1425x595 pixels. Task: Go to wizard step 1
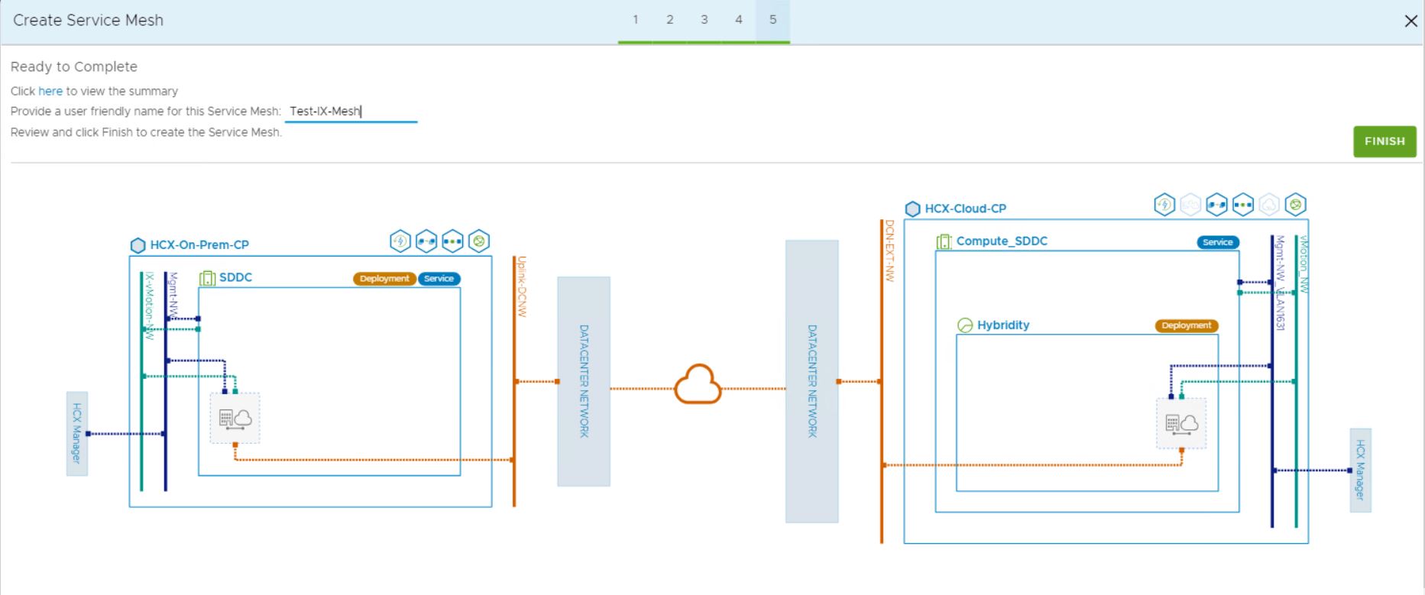pos(635,20)
